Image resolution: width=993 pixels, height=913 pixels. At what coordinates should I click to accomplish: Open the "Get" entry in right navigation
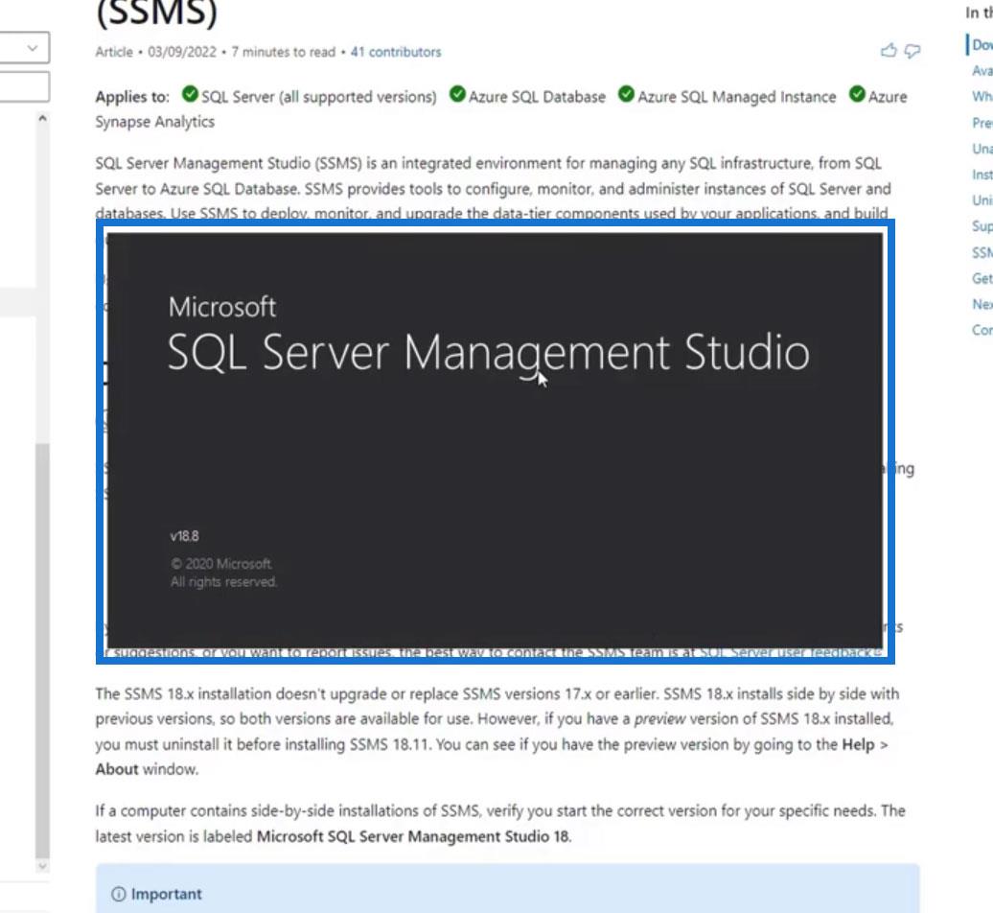(982, 279)
